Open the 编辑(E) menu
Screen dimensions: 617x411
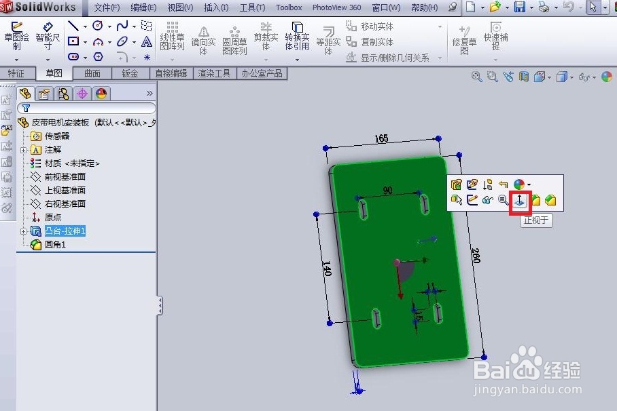[x=143, y=7]
